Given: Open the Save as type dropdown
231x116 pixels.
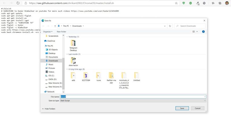Looking at the screenshot, I should pyautogui.click(x=133, y=101).
